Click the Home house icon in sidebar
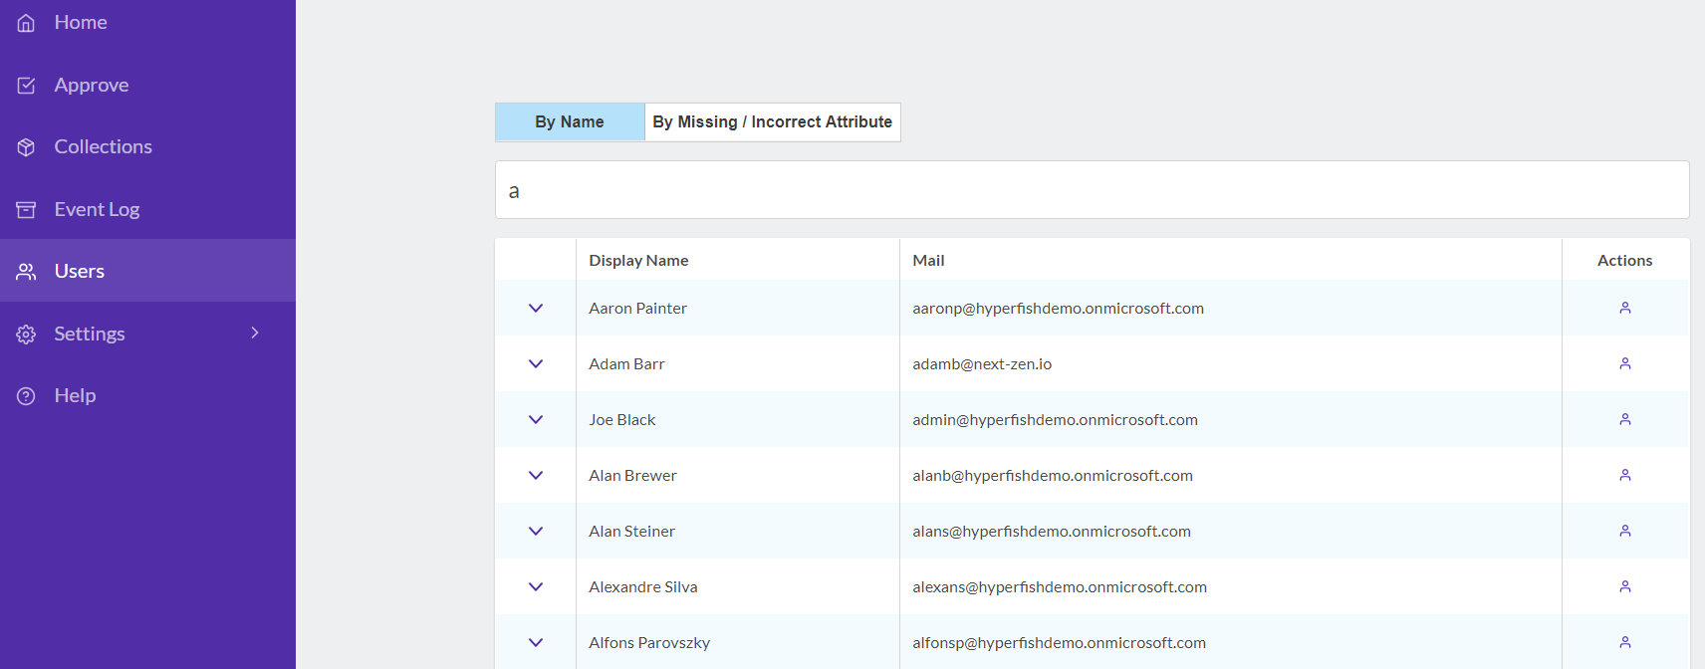The height and width of the screenshot is (669, 1705). coord(26,23)
